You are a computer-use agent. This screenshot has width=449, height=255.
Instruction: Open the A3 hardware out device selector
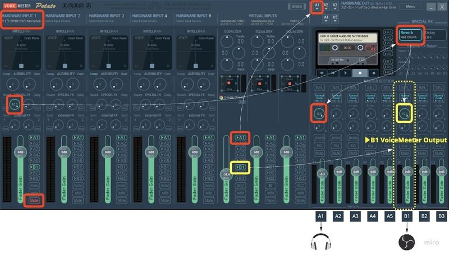(x=335, y=7)
